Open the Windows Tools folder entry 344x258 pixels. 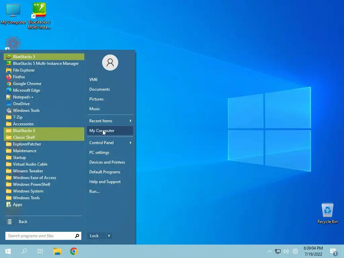(x=44, y=198)
